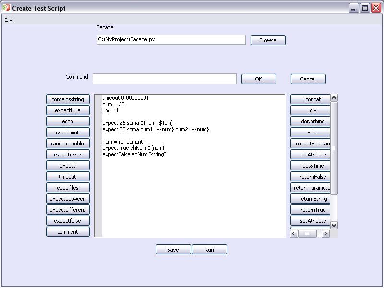
Task: Click the expecterror command button
Action: tap(68, 155)
